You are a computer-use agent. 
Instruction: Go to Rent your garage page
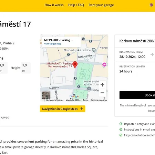[101, 5]
